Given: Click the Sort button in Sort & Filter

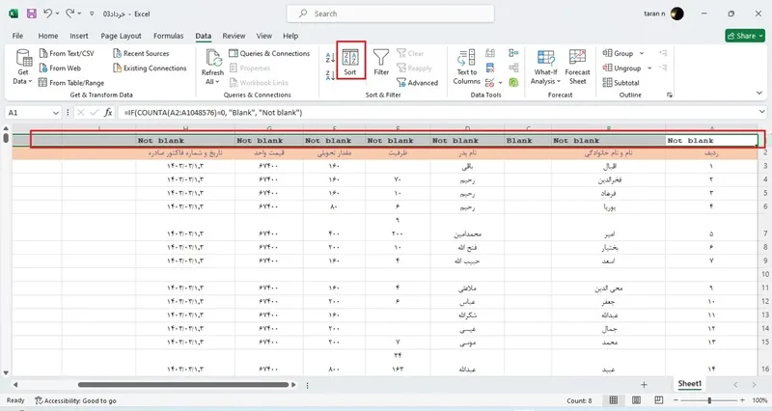Looking at the screenshot, I should [x=350, y=62].
